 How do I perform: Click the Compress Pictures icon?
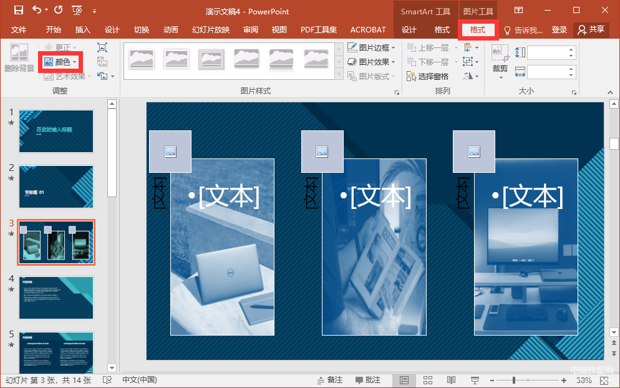tap(102, 47)
